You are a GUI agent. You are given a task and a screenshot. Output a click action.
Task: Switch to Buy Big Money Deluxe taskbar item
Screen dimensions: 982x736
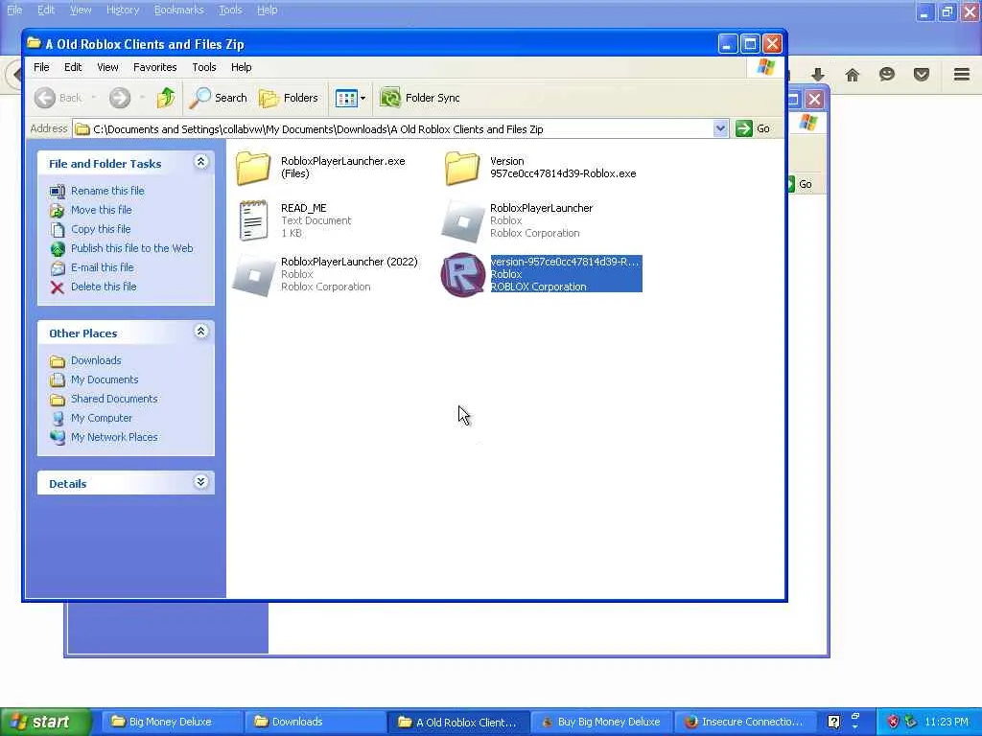601,722
